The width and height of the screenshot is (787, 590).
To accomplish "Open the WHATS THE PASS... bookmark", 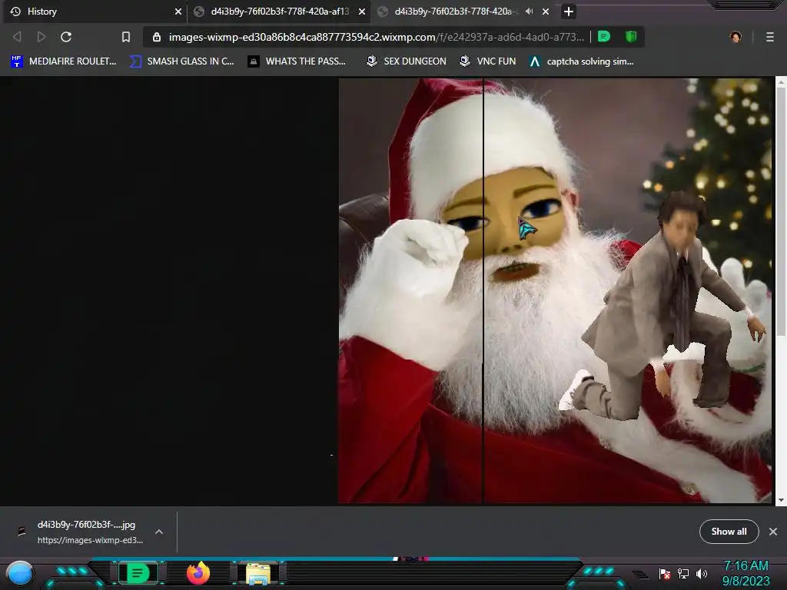I will point(297,61).
